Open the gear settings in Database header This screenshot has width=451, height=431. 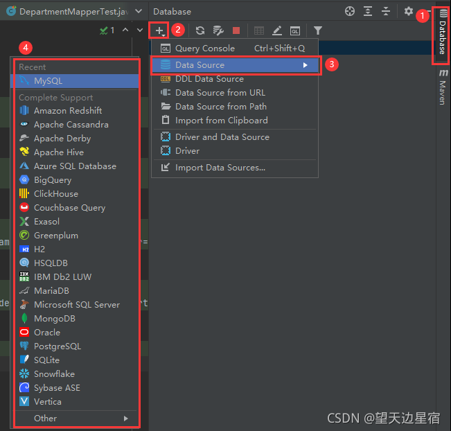coord(409,12)
